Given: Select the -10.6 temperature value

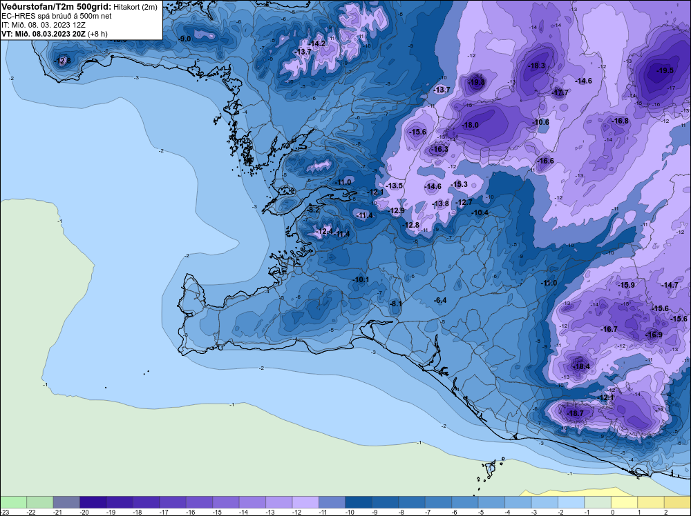Looking at the screenshot, I should tap(541, 122).
